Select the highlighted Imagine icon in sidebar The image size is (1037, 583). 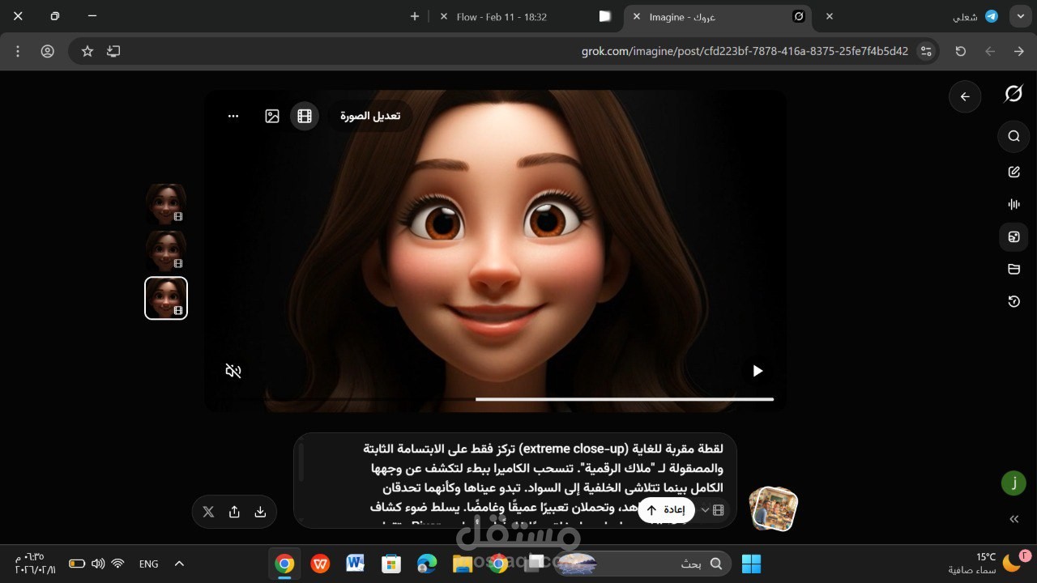pyautogui.click(x=1014, y=237)
